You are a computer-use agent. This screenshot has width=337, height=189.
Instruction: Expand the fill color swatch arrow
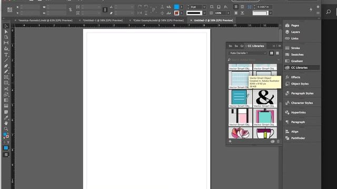click(182, 7)
